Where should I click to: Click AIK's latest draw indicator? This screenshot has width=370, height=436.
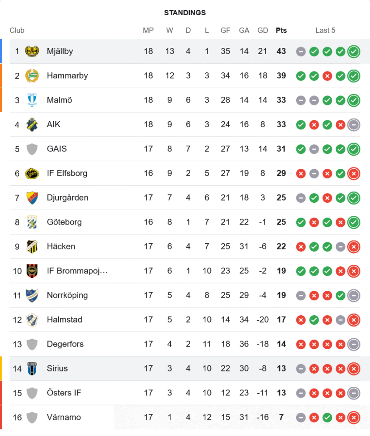pyautogui.click(x=354, y=125)
